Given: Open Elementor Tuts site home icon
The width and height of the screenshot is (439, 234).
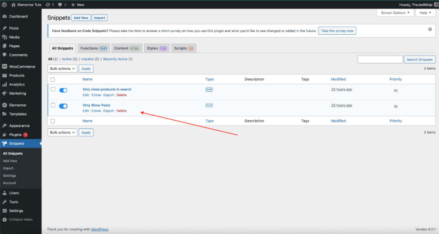Looking at the screenshot, I should pos(13,5).
